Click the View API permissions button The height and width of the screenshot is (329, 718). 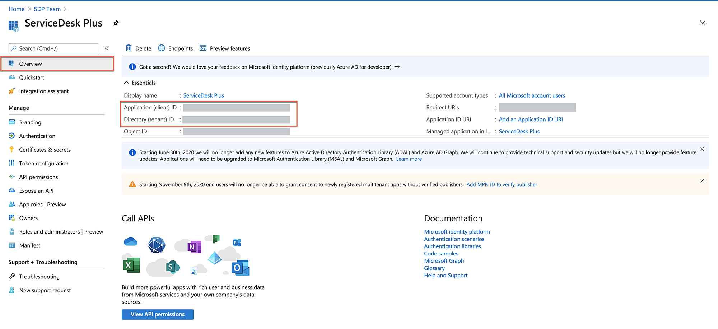tap(158, 314)
